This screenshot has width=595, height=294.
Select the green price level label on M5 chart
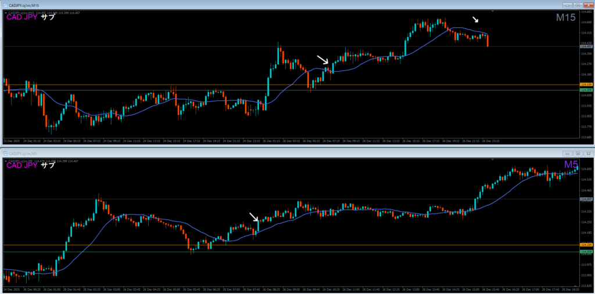pyautogui.click(x=586, y=252)
